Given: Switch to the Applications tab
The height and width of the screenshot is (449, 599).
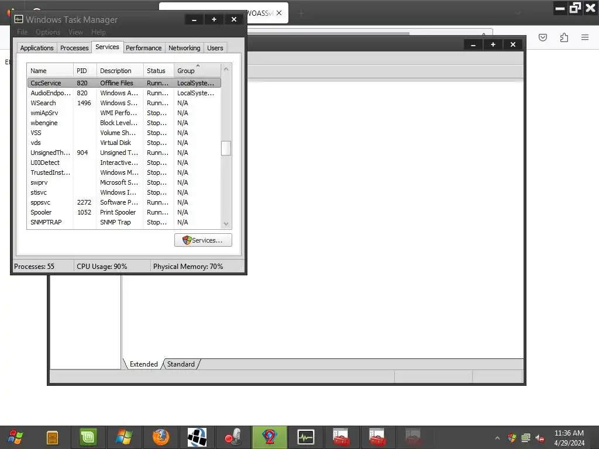Looking at the screenshot, I should pos(37,48).
